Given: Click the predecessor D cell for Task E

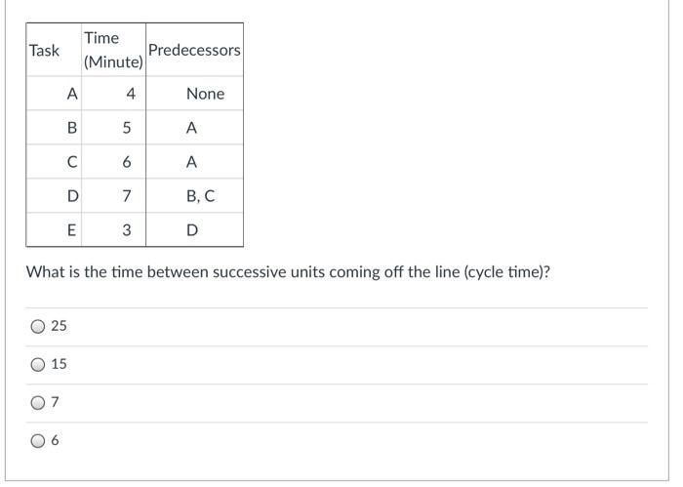Looking at the screenshot, I should pos(194,230).
